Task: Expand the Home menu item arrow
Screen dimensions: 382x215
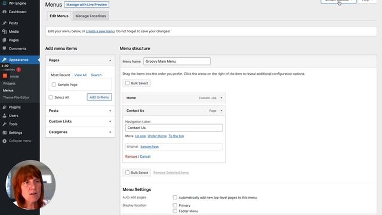Action: pos(221,98)
